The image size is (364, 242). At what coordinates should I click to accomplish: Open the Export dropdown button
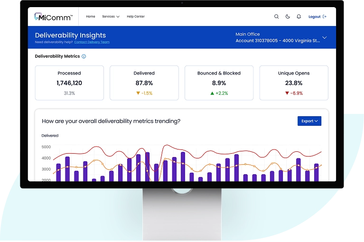click(x=309, y=121)
